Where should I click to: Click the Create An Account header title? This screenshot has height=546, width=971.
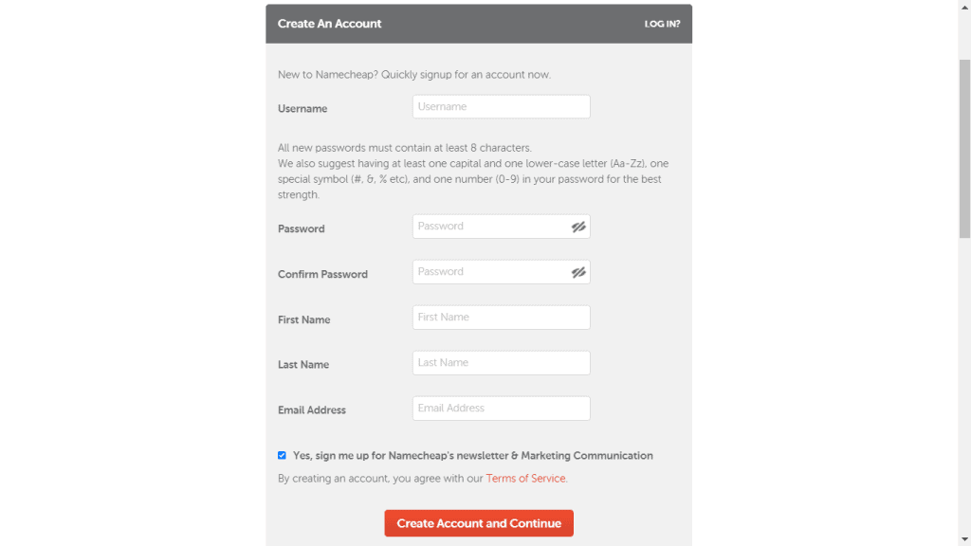329,24
